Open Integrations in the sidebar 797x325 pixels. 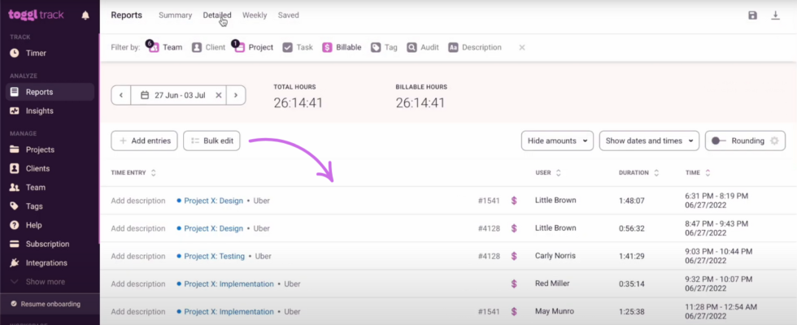(x=46, y=263)
